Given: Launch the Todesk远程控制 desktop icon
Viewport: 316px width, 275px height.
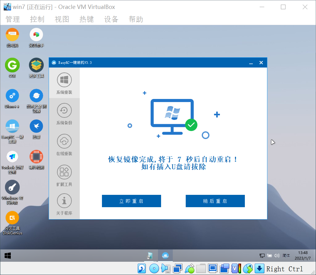Looking at the screenshot, I should click(x=12, y=162).
